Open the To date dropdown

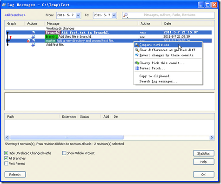click(114, 15)
